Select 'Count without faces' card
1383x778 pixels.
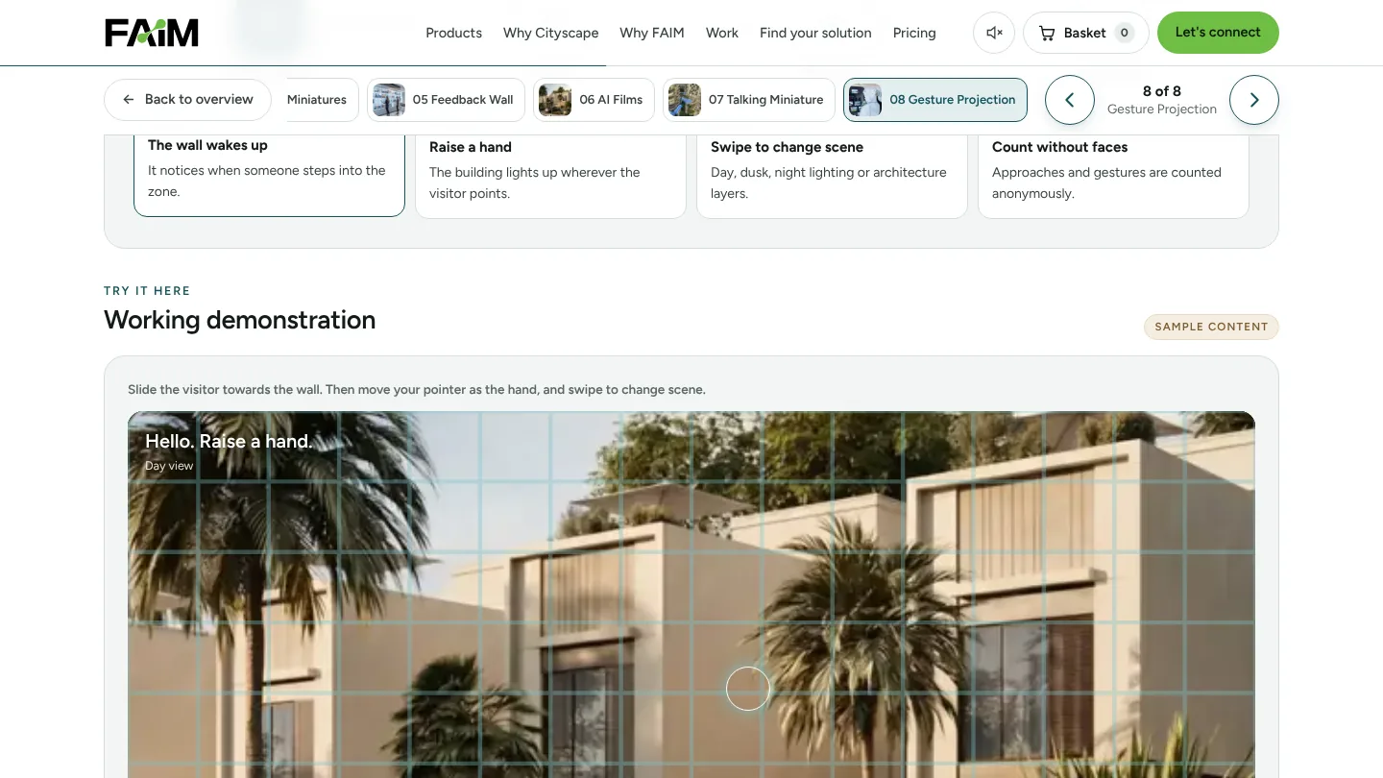(x=1113, y=177)
